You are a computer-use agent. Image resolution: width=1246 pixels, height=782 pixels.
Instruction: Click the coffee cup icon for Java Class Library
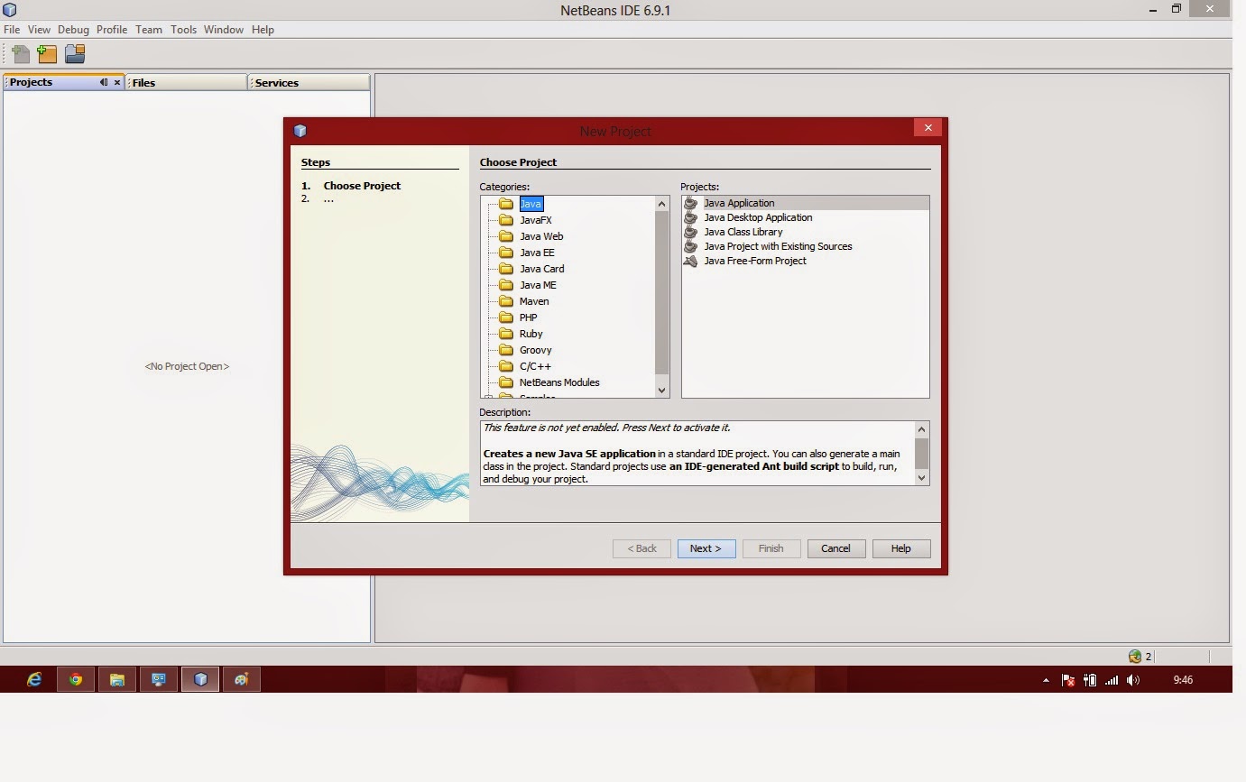691,232
